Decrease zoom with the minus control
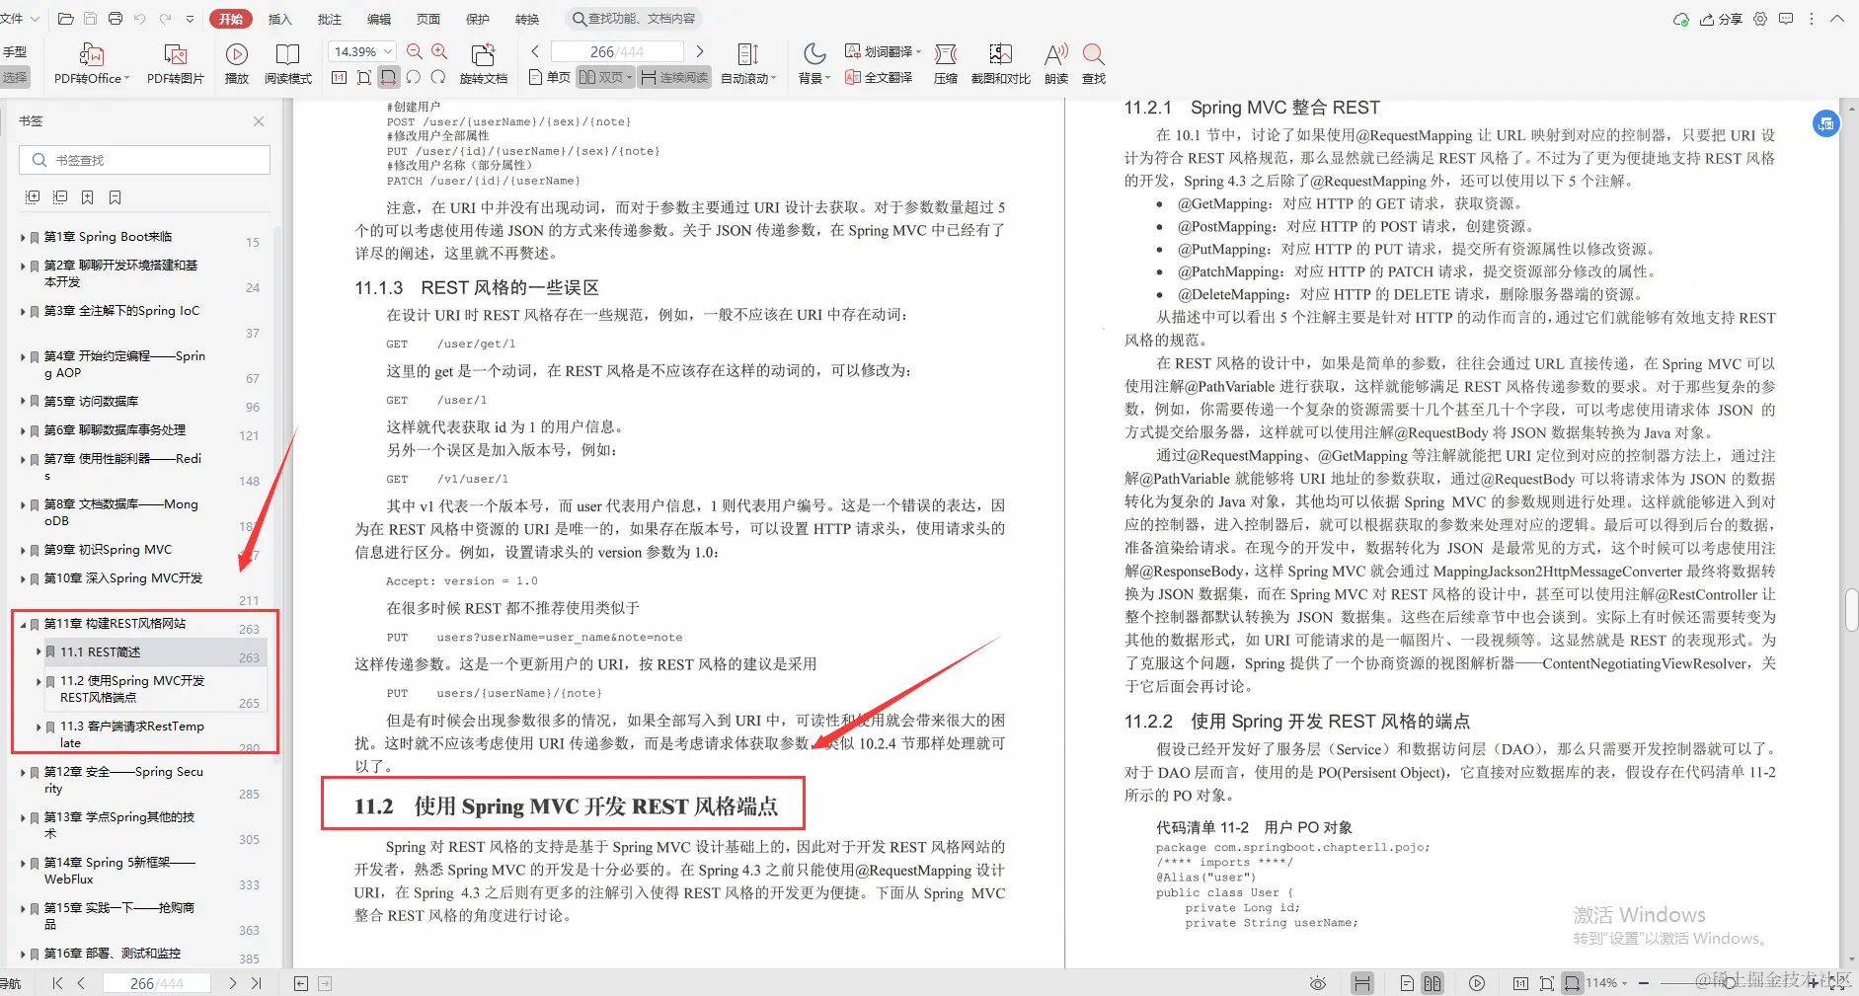 (1642, 982)
